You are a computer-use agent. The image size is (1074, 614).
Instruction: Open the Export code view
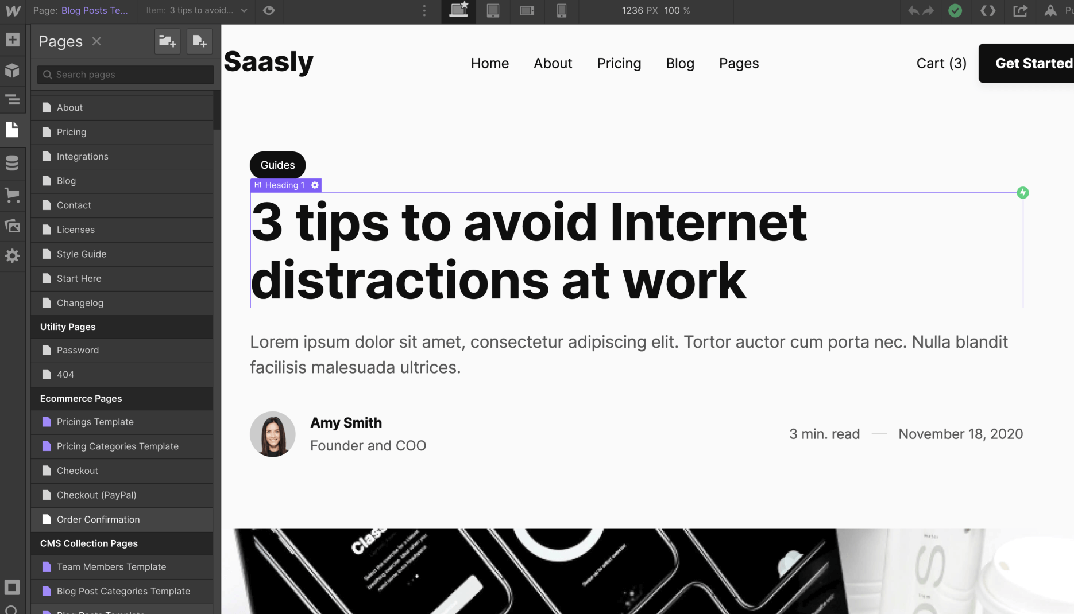point(987,10)
